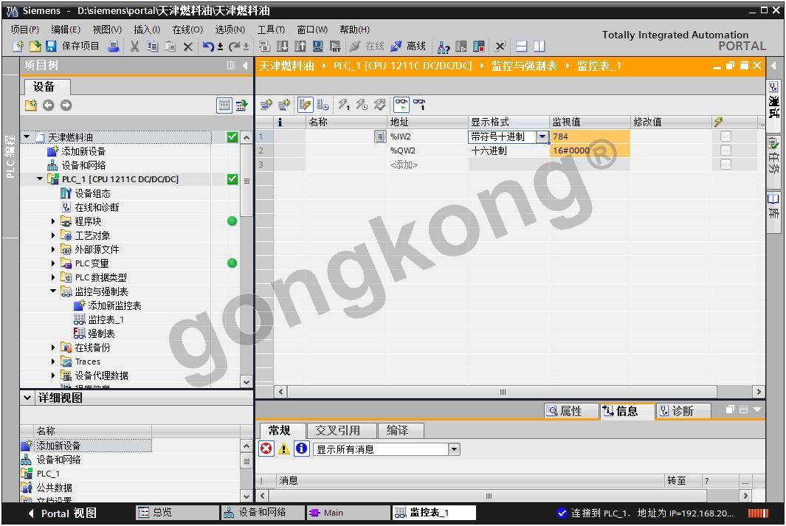Switch to Portal 视图
The height and width of the screenshot is (526, 786).
pos(62,513)
